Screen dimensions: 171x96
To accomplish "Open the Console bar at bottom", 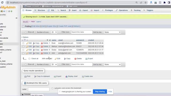I will tap(26, 94).
